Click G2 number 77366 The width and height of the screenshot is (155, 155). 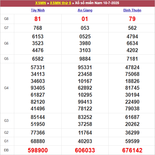(38, 133)
